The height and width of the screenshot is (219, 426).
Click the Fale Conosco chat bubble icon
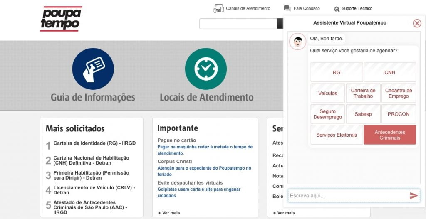click(x=287, y=8)
